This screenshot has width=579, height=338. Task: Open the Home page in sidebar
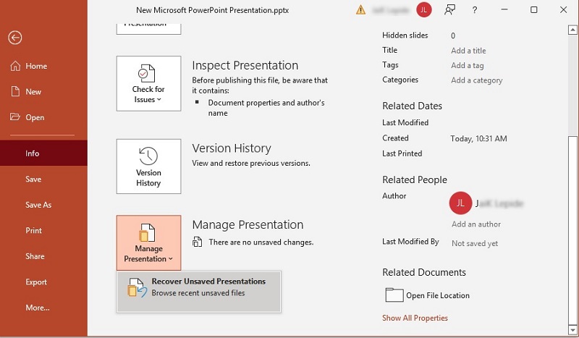coord(43,66)
